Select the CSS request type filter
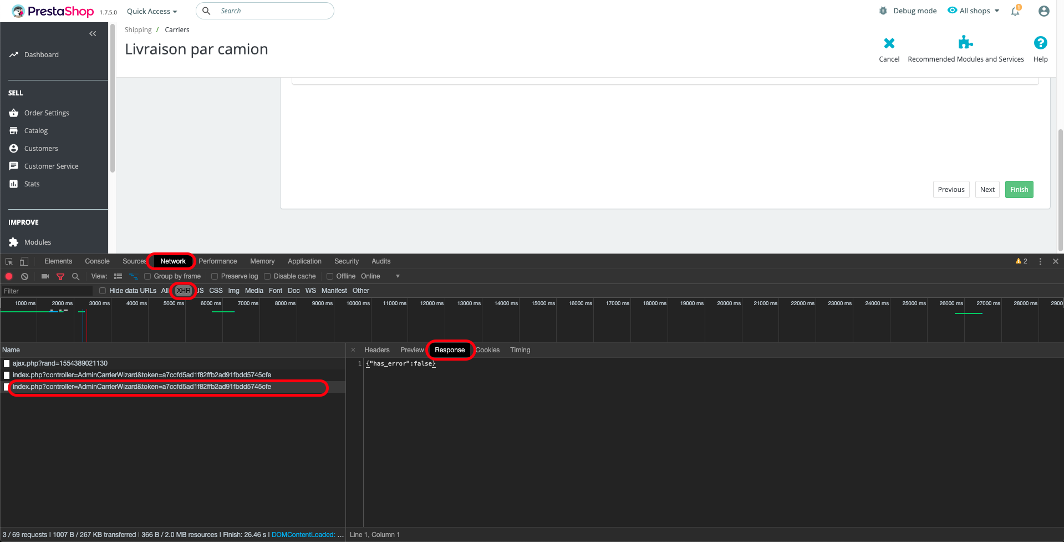The height and width of the screenshot is (542, 1064). 216,291
